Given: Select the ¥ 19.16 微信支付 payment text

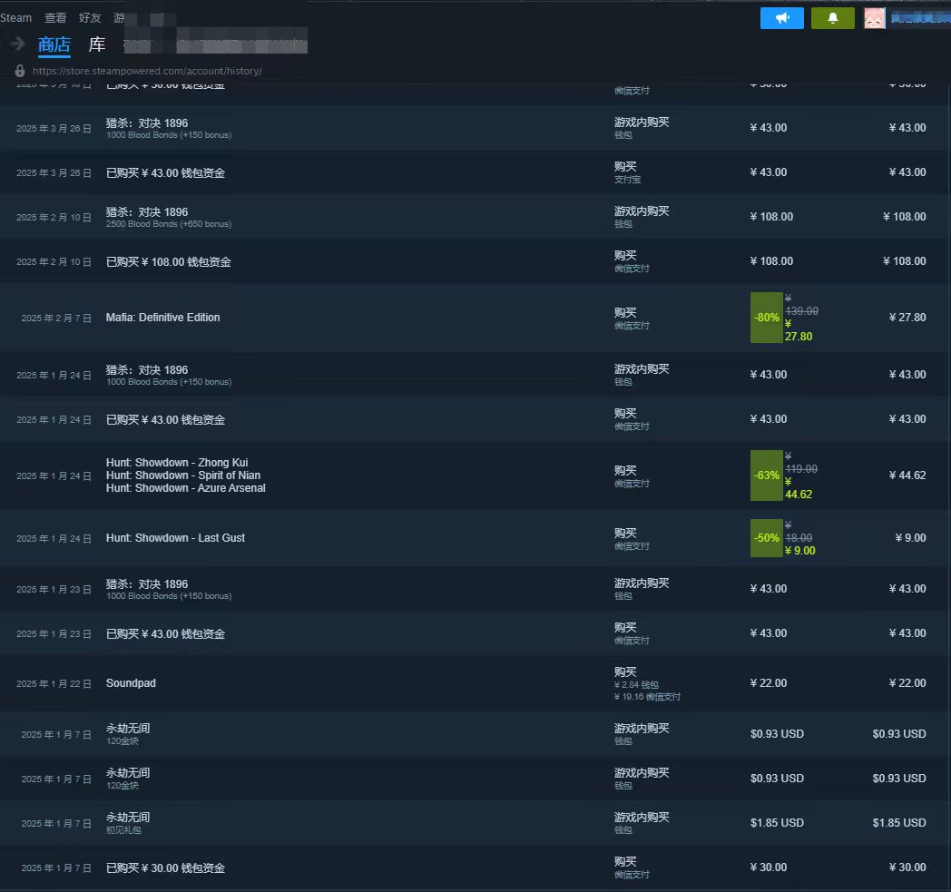Looking at the screenshot, I should tap(647, 697).
